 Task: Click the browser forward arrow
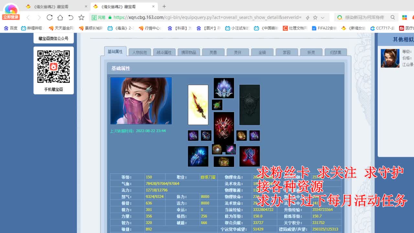pyautogui.click(x=39, y=17)
